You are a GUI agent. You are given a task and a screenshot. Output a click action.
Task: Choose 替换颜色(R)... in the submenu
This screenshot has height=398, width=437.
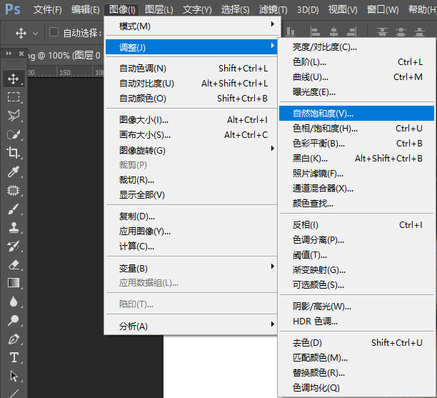point(356,372)
